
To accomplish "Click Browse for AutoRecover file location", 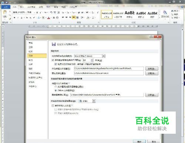I will (152, 69).
